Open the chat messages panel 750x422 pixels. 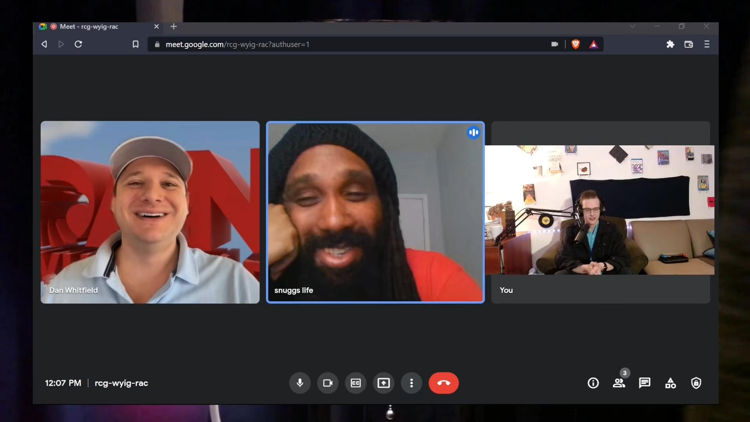pyautogui.click(x=645, y=383)
